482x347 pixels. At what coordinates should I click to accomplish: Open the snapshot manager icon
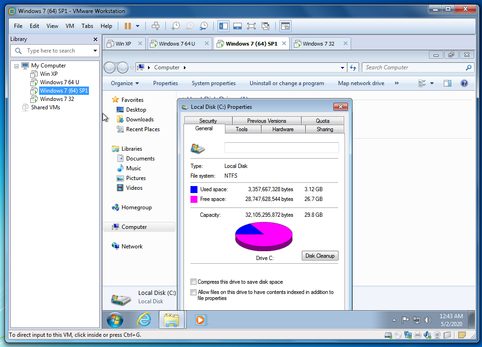click(x=204, y=26)
